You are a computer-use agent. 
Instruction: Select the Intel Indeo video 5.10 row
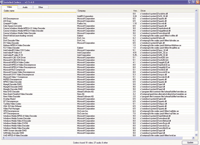click(98, 55)
